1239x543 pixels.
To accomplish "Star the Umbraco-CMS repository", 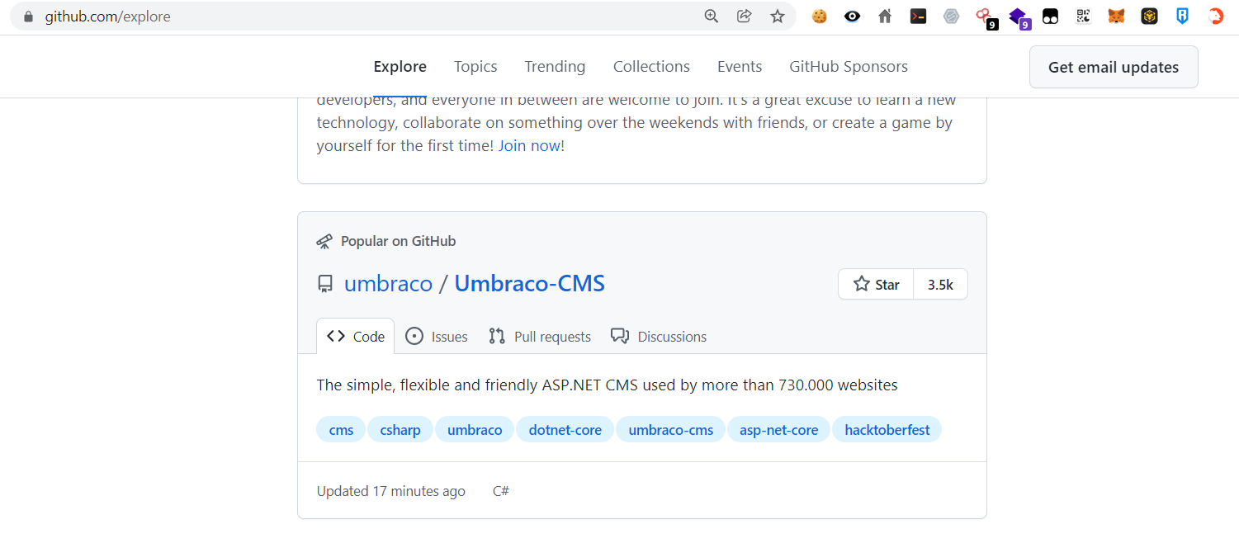I will [876, 284].
